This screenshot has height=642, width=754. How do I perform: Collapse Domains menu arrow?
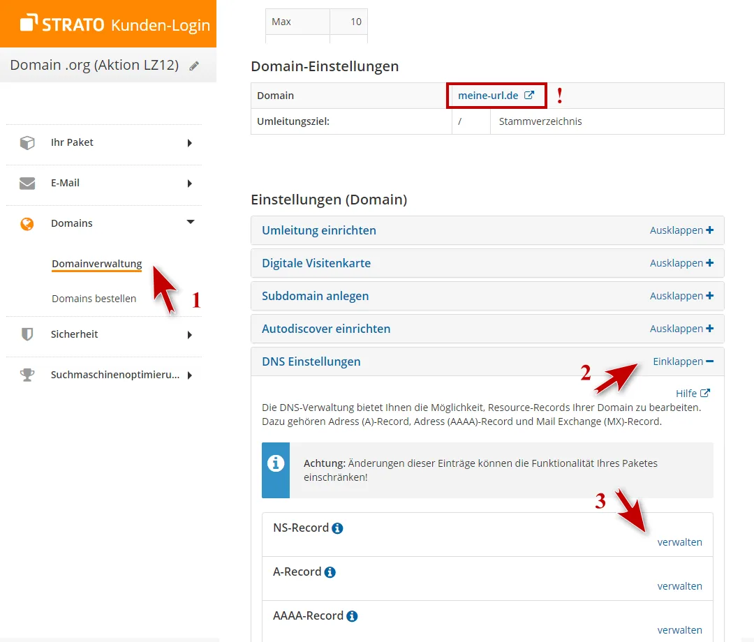point(191,221)
